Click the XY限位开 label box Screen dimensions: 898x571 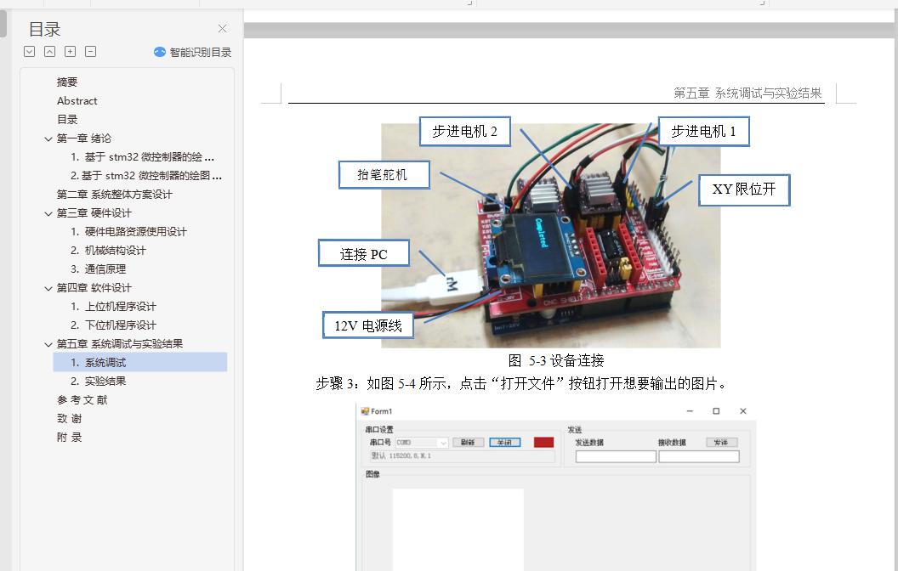point(744,190)
